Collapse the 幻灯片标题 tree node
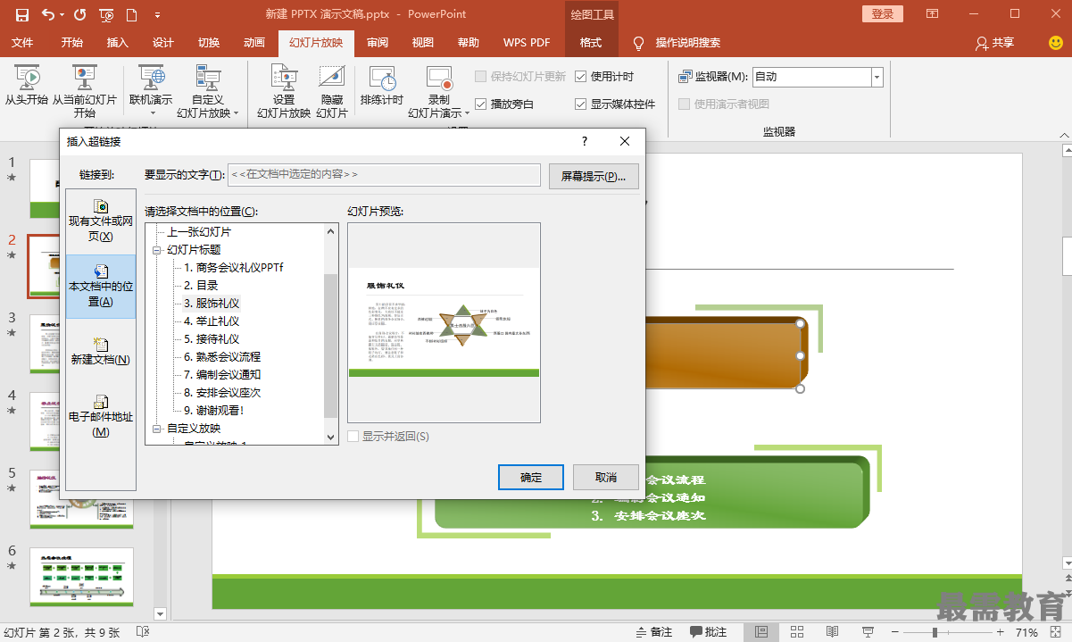The image size is (1072, 642). pos(157,250)
